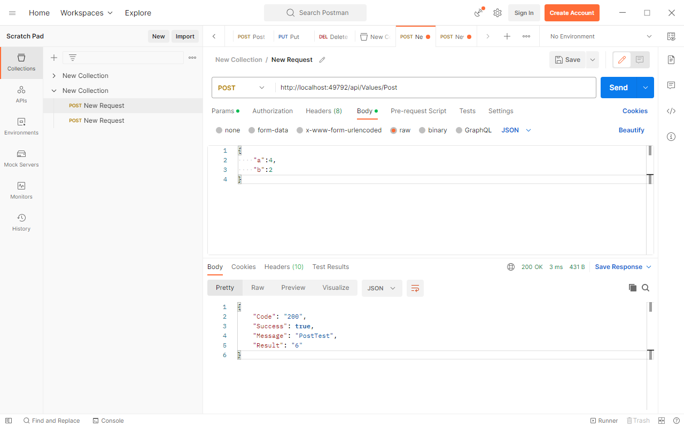This screenshot has width=684, height=427.
Task: Open a new tab with plus
Action: (507, 36)
